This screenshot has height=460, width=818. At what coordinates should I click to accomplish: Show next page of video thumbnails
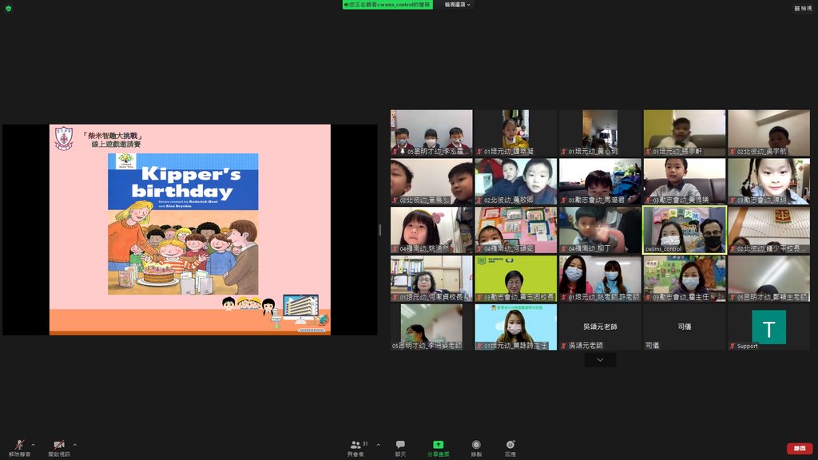point(600,360)
